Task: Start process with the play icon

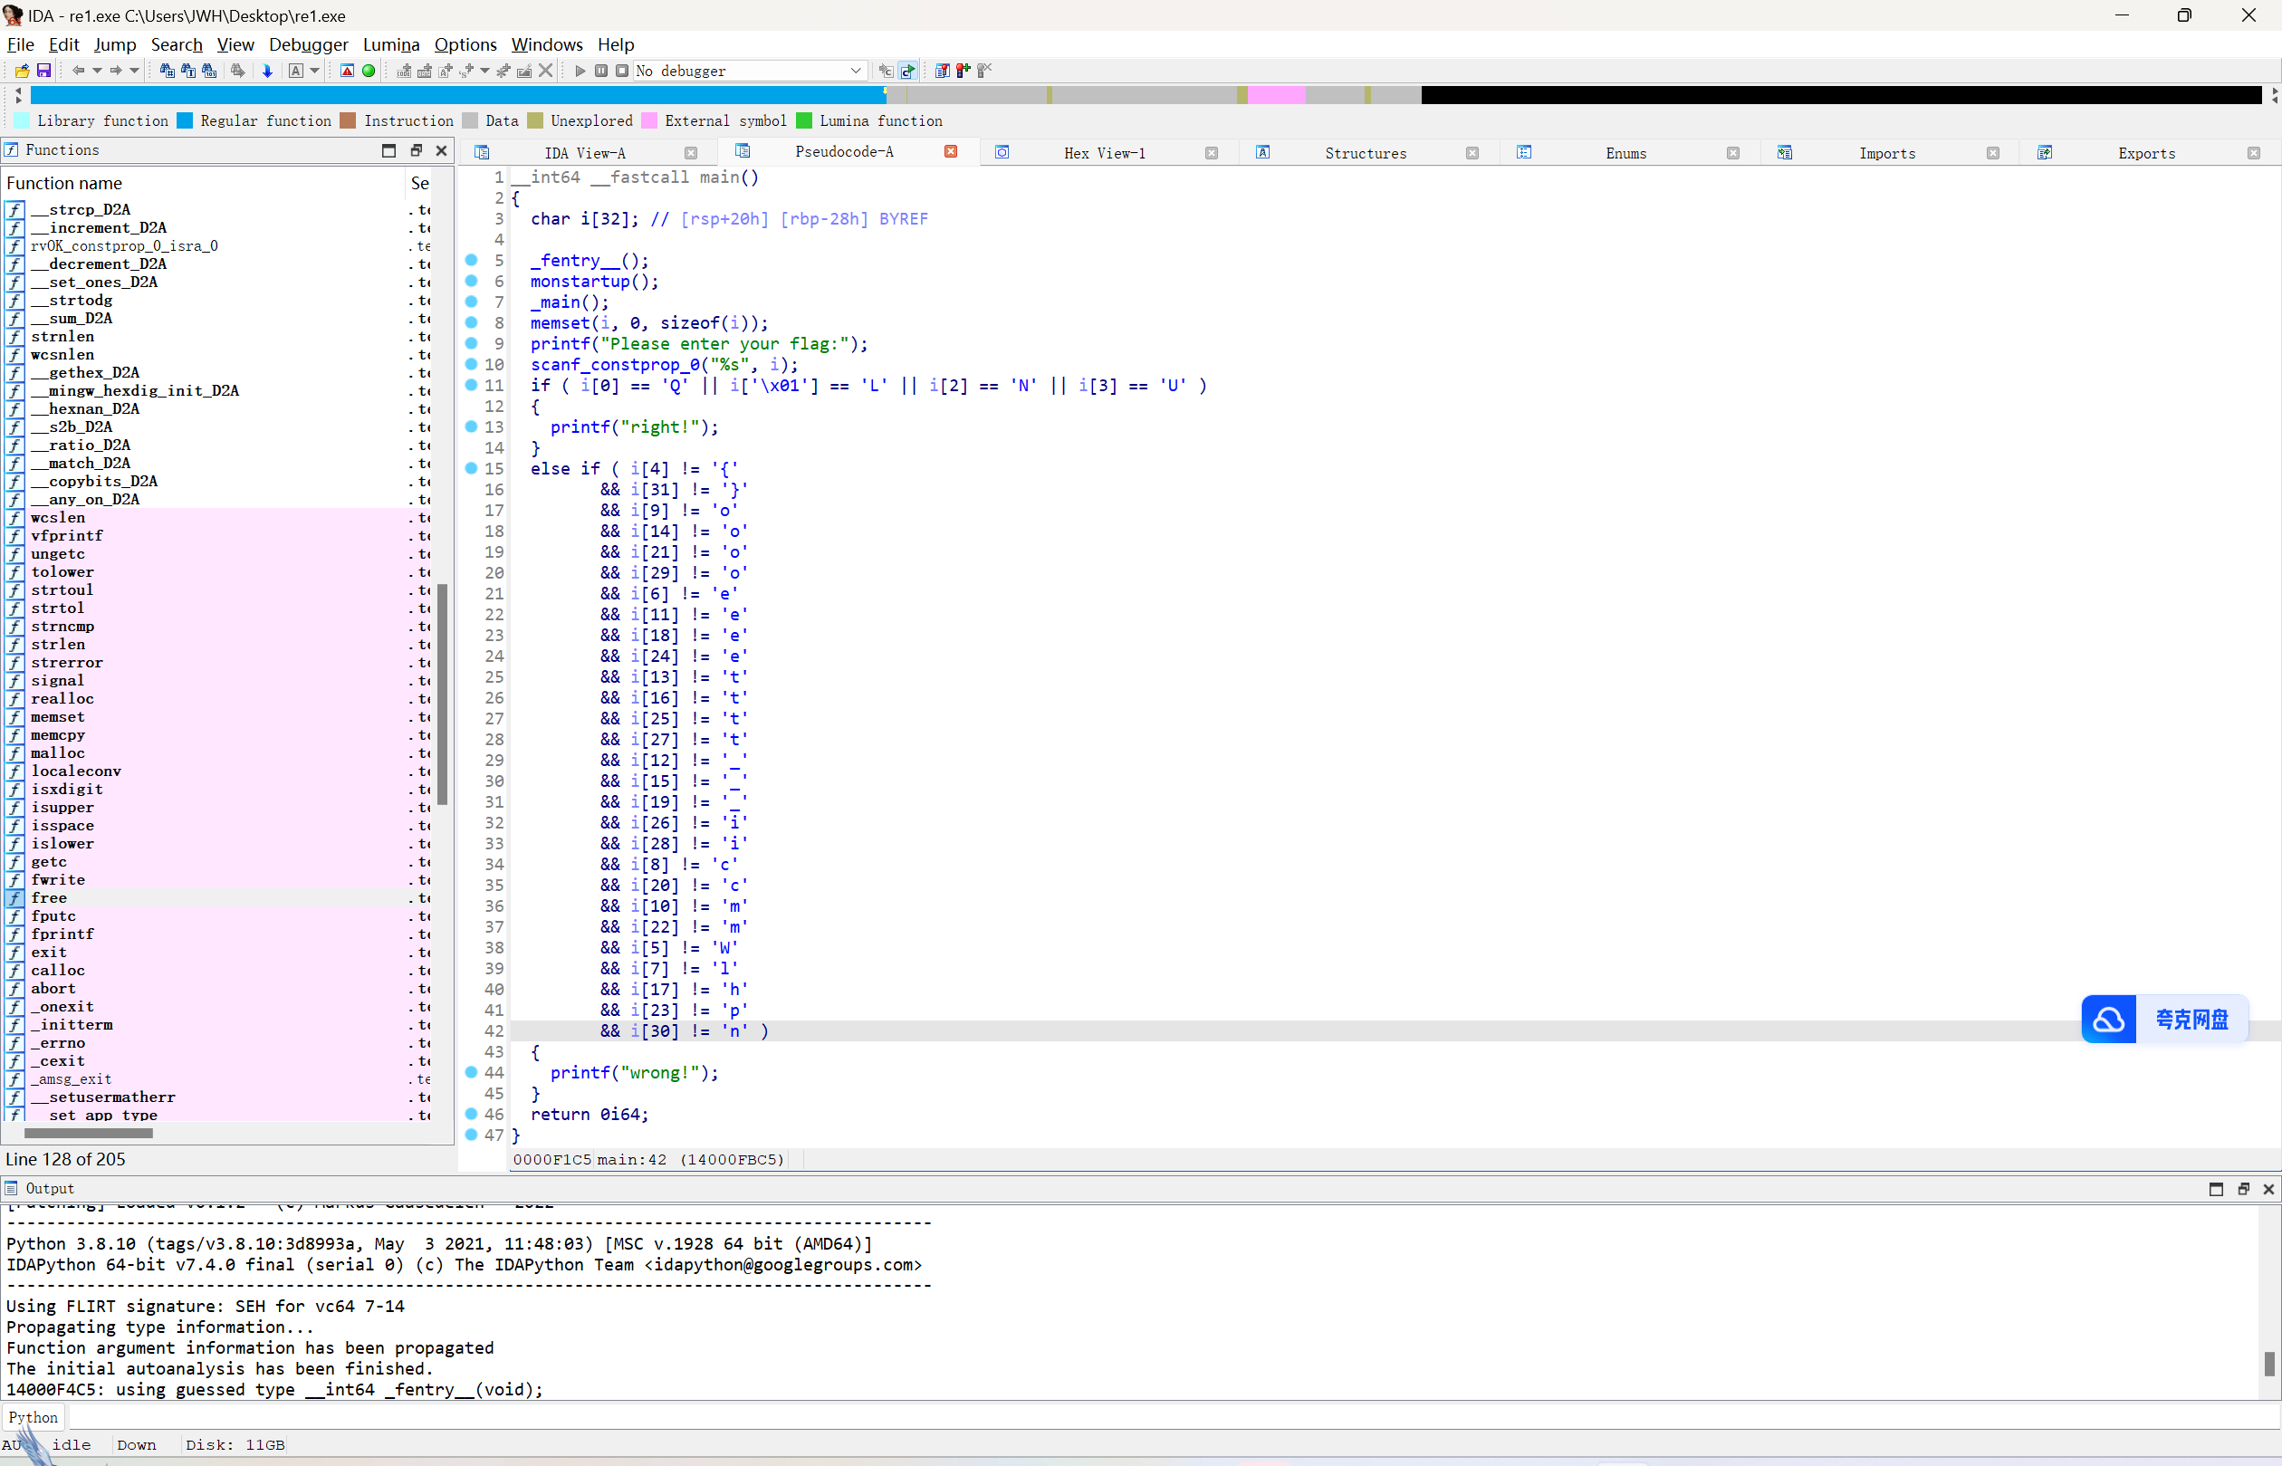Action: point(580,71)
